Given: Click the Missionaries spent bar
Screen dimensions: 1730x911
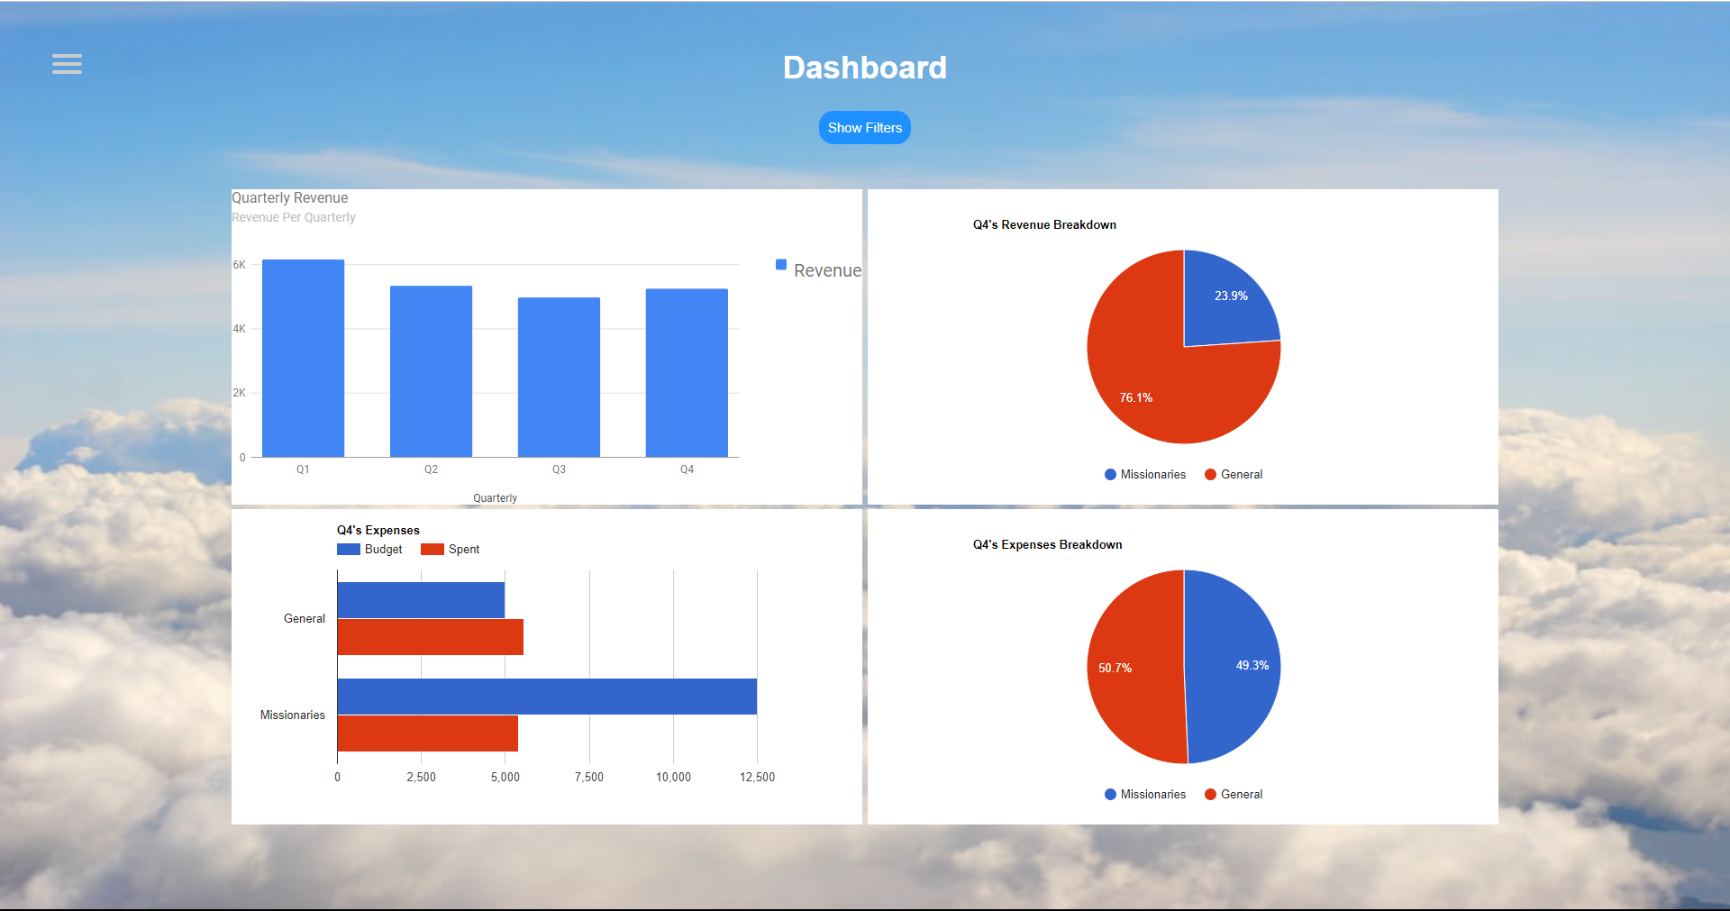Looking at the screenshot, I should pyautogui.click(x=427, y=733).
